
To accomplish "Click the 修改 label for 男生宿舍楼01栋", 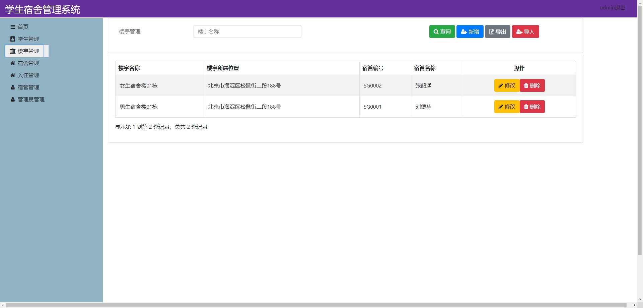I will pos(510,107).
